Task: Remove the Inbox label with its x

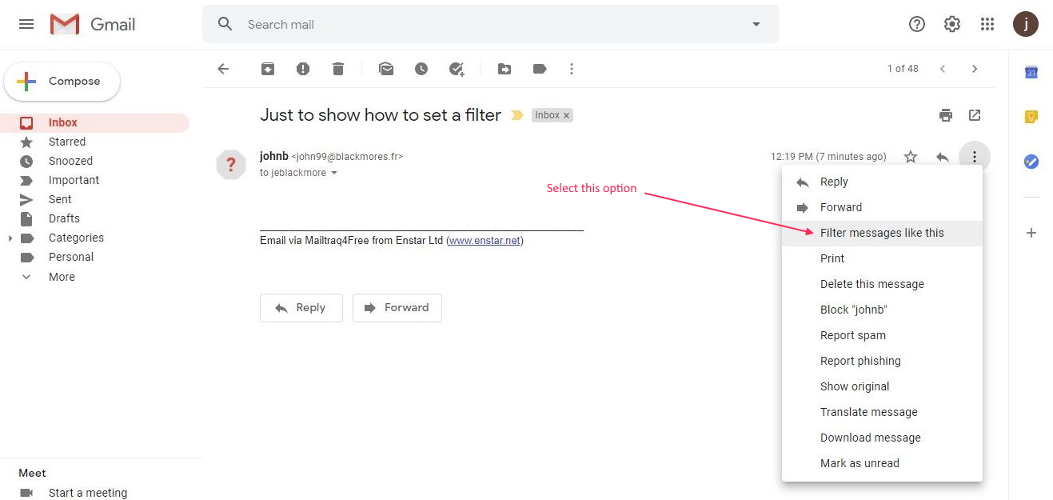Action: [567, 115]
